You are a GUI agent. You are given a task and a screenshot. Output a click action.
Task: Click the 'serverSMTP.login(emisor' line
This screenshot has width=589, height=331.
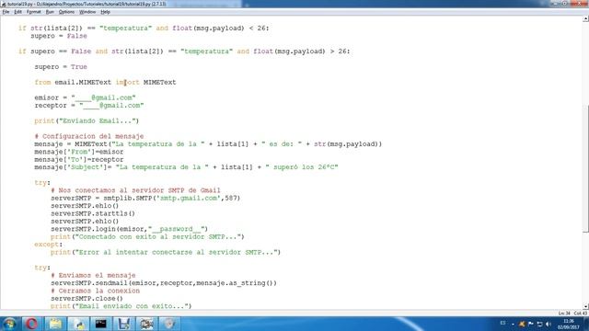pyautogui.click(x=129, y=229)
